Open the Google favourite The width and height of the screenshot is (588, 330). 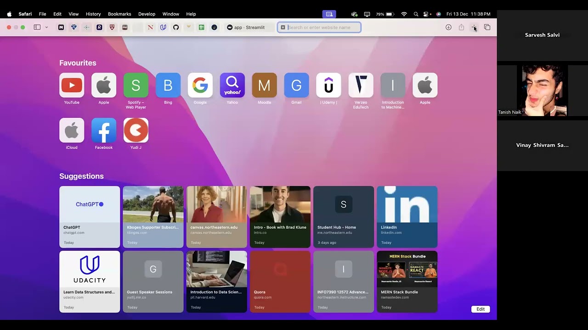tap(200, 85)
